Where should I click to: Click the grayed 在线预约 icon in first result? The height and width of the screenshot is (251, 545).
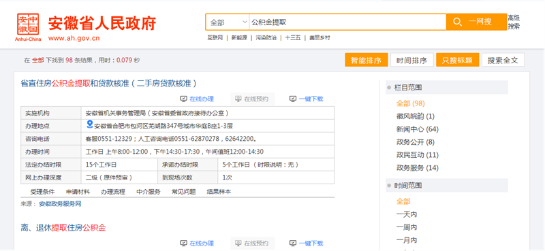[238, 99]
